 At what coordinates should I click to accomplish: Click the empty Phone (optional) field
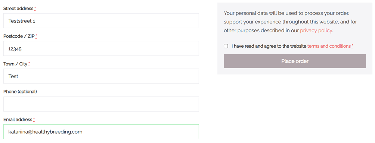(101, 104)
